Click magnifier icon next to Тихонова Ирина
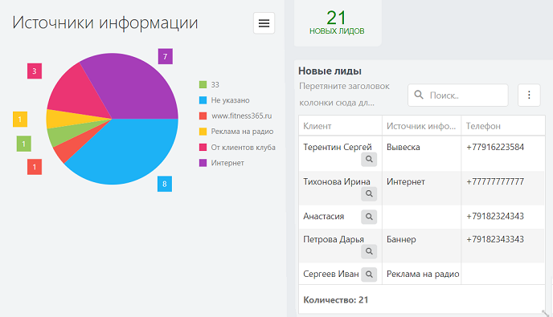The width and height of the screenshot is (553, 317). click(369, 193)
